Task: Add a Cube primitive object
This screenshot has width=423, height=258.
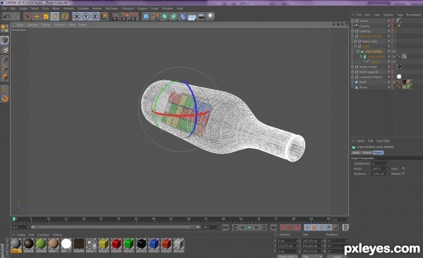Action: click(146, 17)
